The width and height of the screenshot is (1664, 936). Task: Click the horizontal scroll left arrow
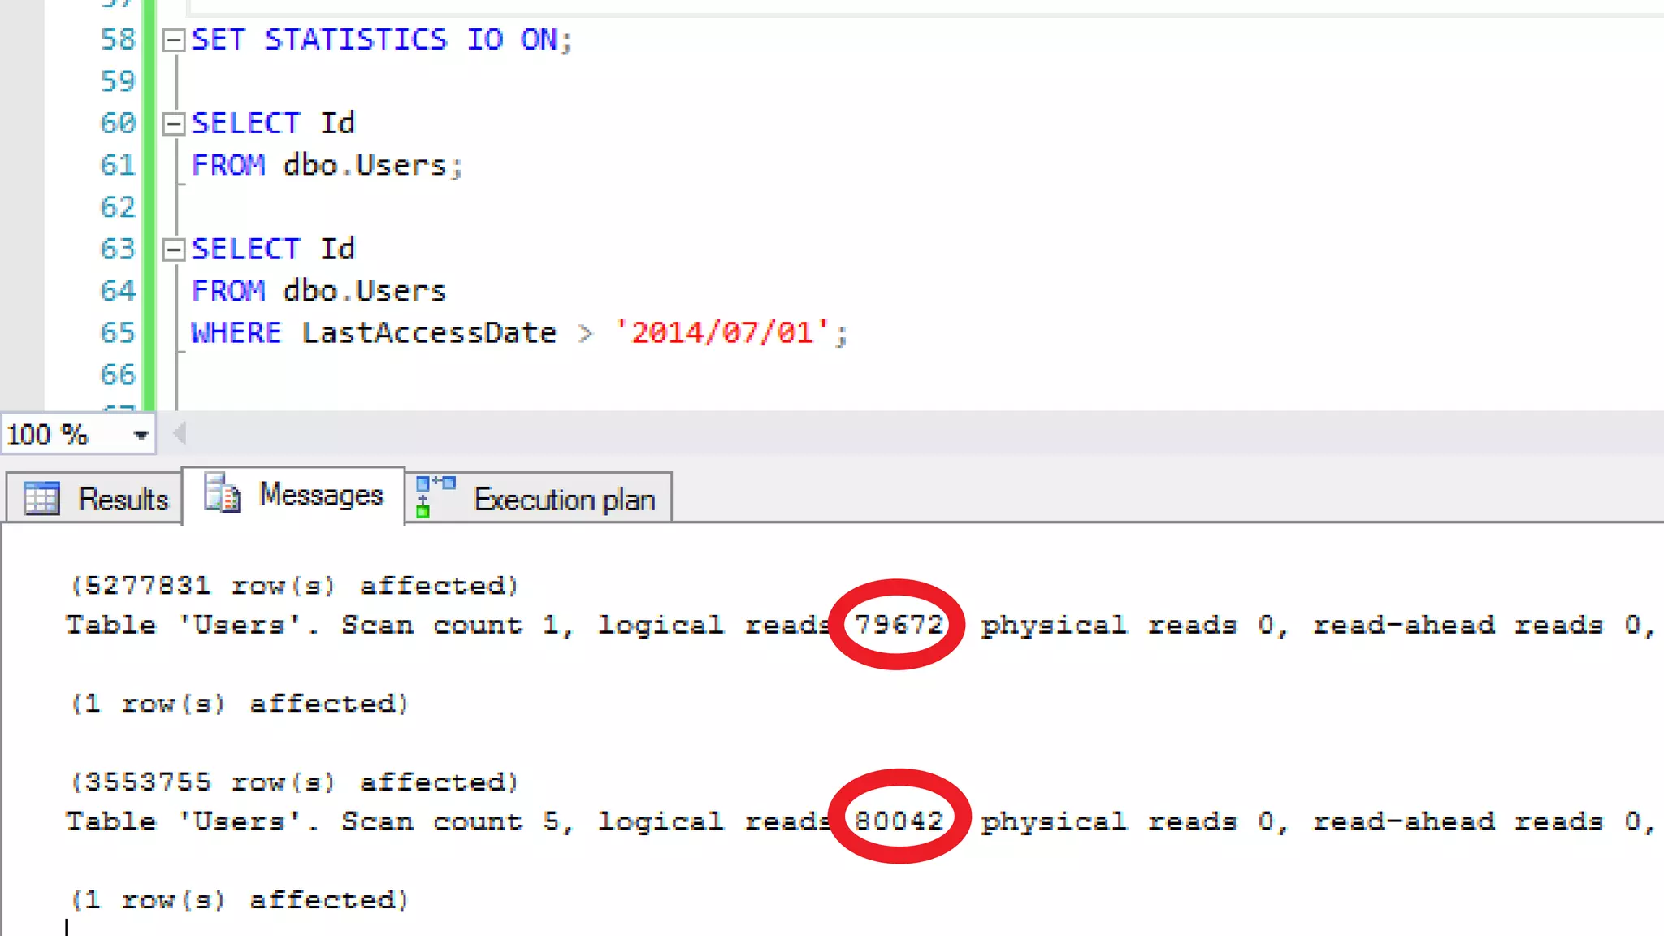click(180, 434)
